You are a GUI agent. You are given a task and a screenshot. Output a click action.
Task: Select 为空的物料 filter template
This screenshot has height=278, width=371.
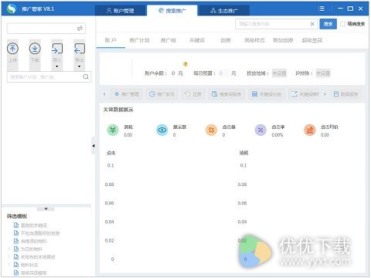(32, 249)
